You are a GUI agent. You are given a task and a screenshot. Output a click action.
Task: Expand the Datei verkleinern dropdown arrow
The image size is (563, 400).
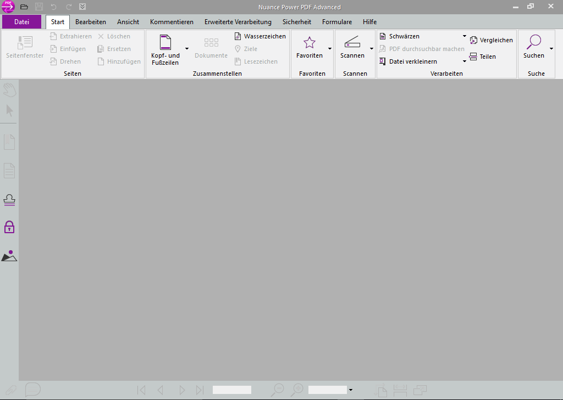(x=464, y=61)
